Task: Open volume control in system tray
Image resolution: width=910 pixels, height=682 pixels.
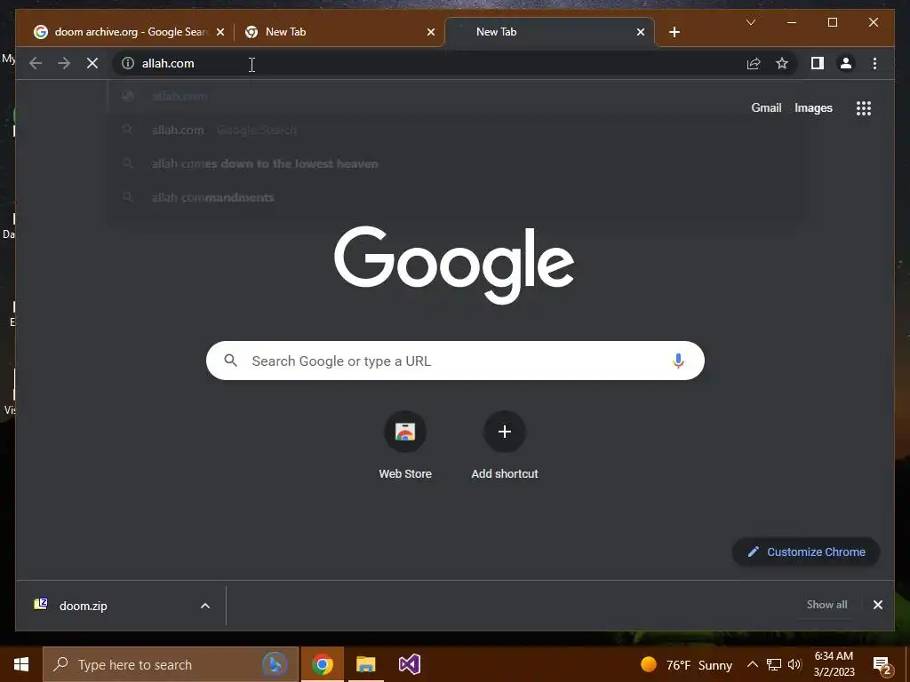Action: tap(794, 664)
